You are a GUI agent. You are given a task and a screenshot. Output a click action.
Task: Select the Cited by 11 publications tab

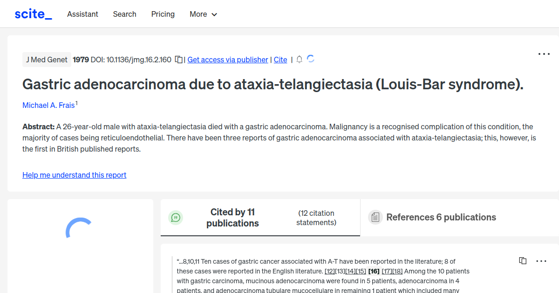[232, 217]
